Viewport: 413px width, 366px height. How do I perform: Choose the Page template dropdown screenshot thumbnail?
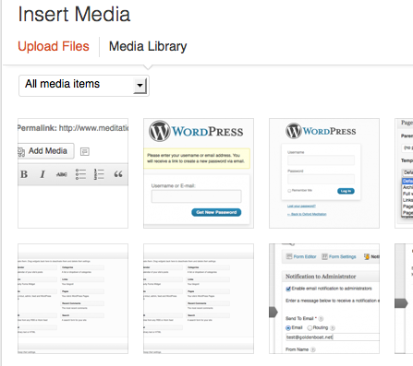pos(404,173)
